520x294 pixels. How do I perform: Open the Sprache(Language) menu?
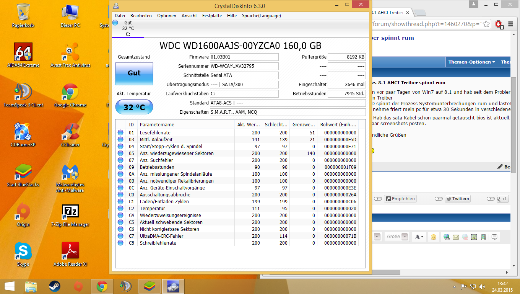[x=261, y=16]
